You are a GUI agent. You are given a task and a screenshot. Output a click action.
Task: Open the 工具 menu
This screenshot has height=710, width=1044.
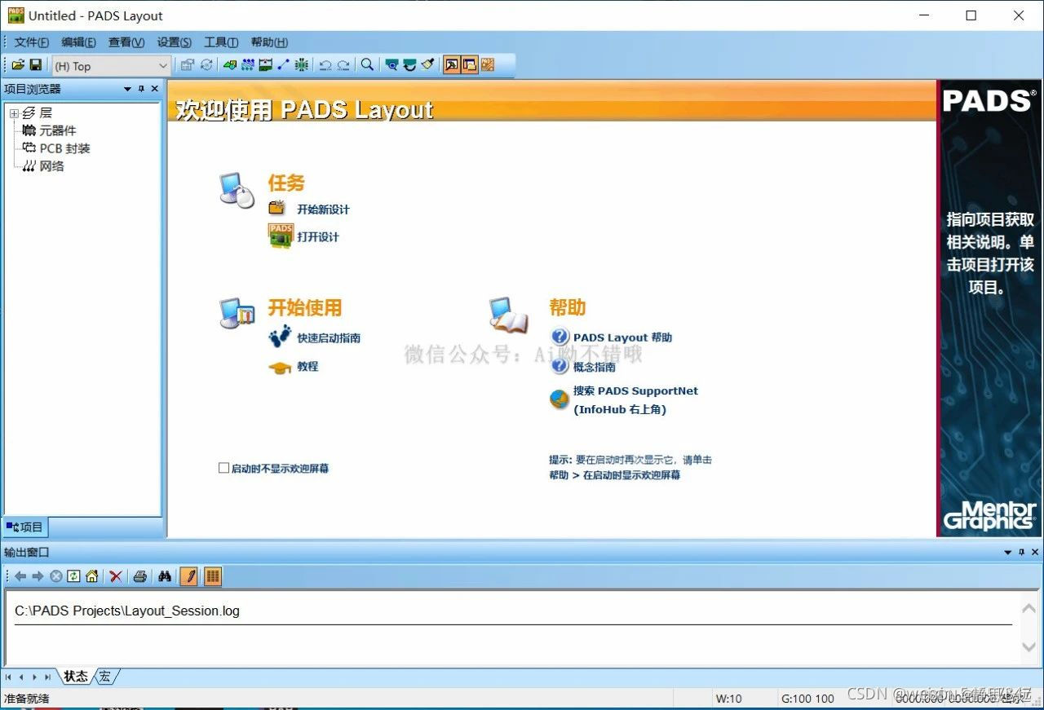pyautogui.click(x=219, y=42)
